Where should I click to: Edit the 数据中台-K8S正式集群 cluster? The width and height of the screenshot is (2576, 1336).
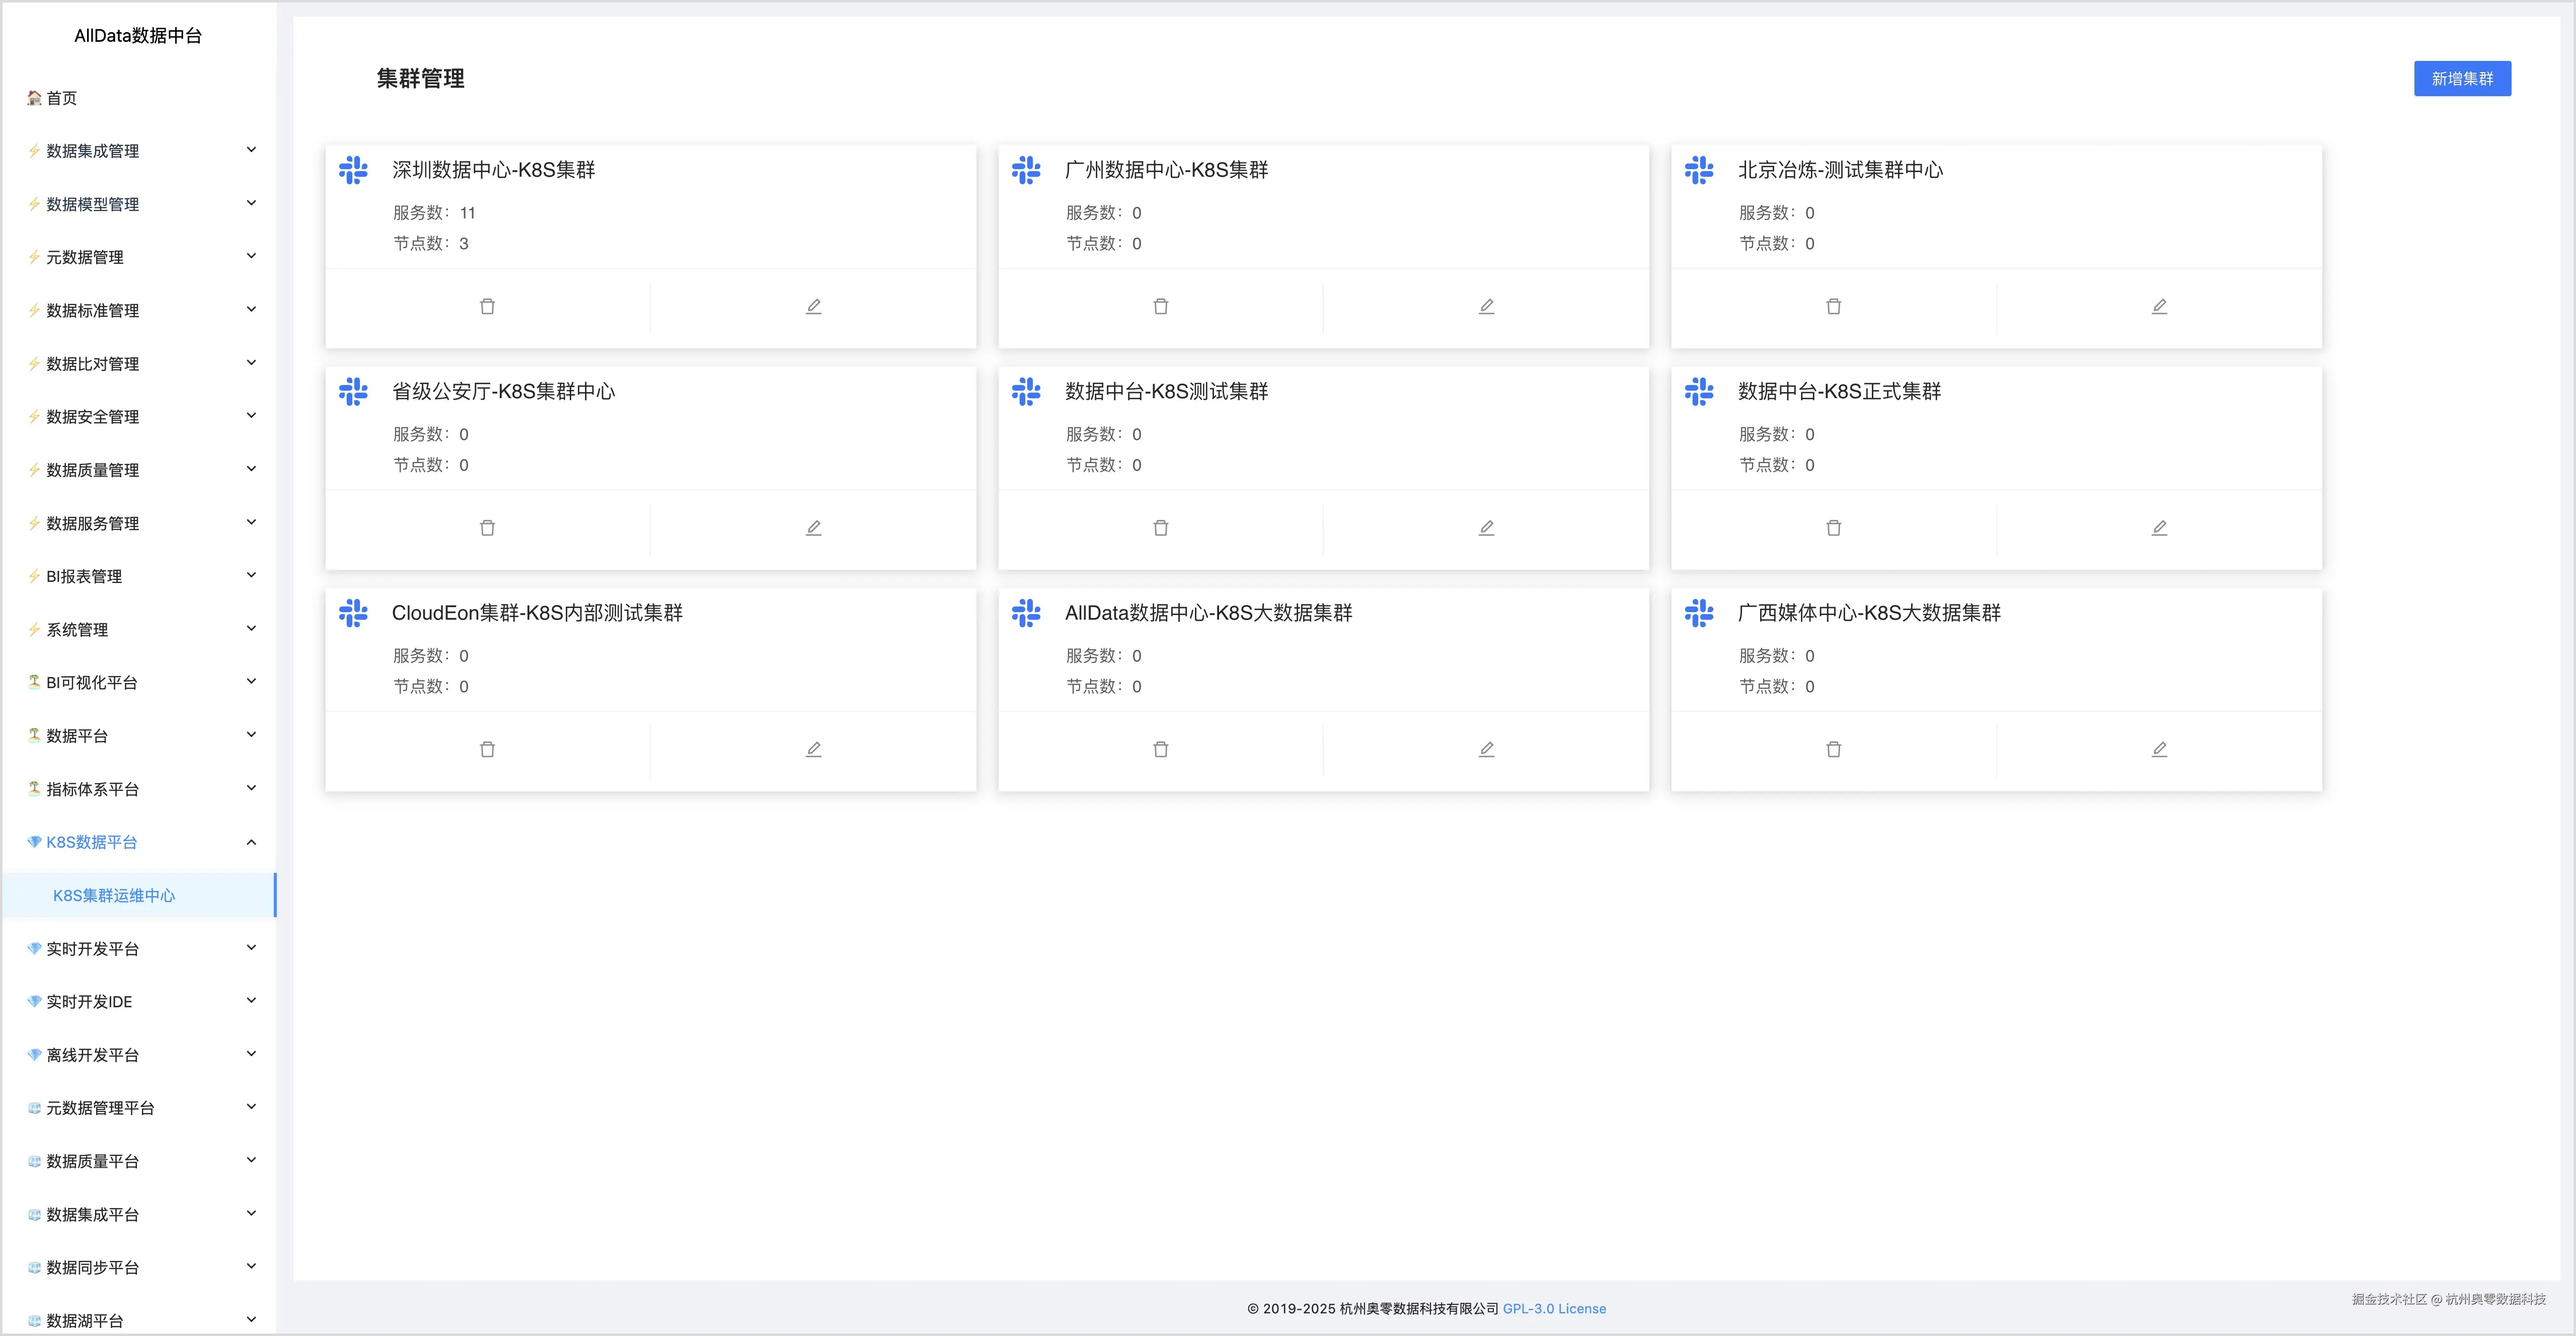[2159, 527]
